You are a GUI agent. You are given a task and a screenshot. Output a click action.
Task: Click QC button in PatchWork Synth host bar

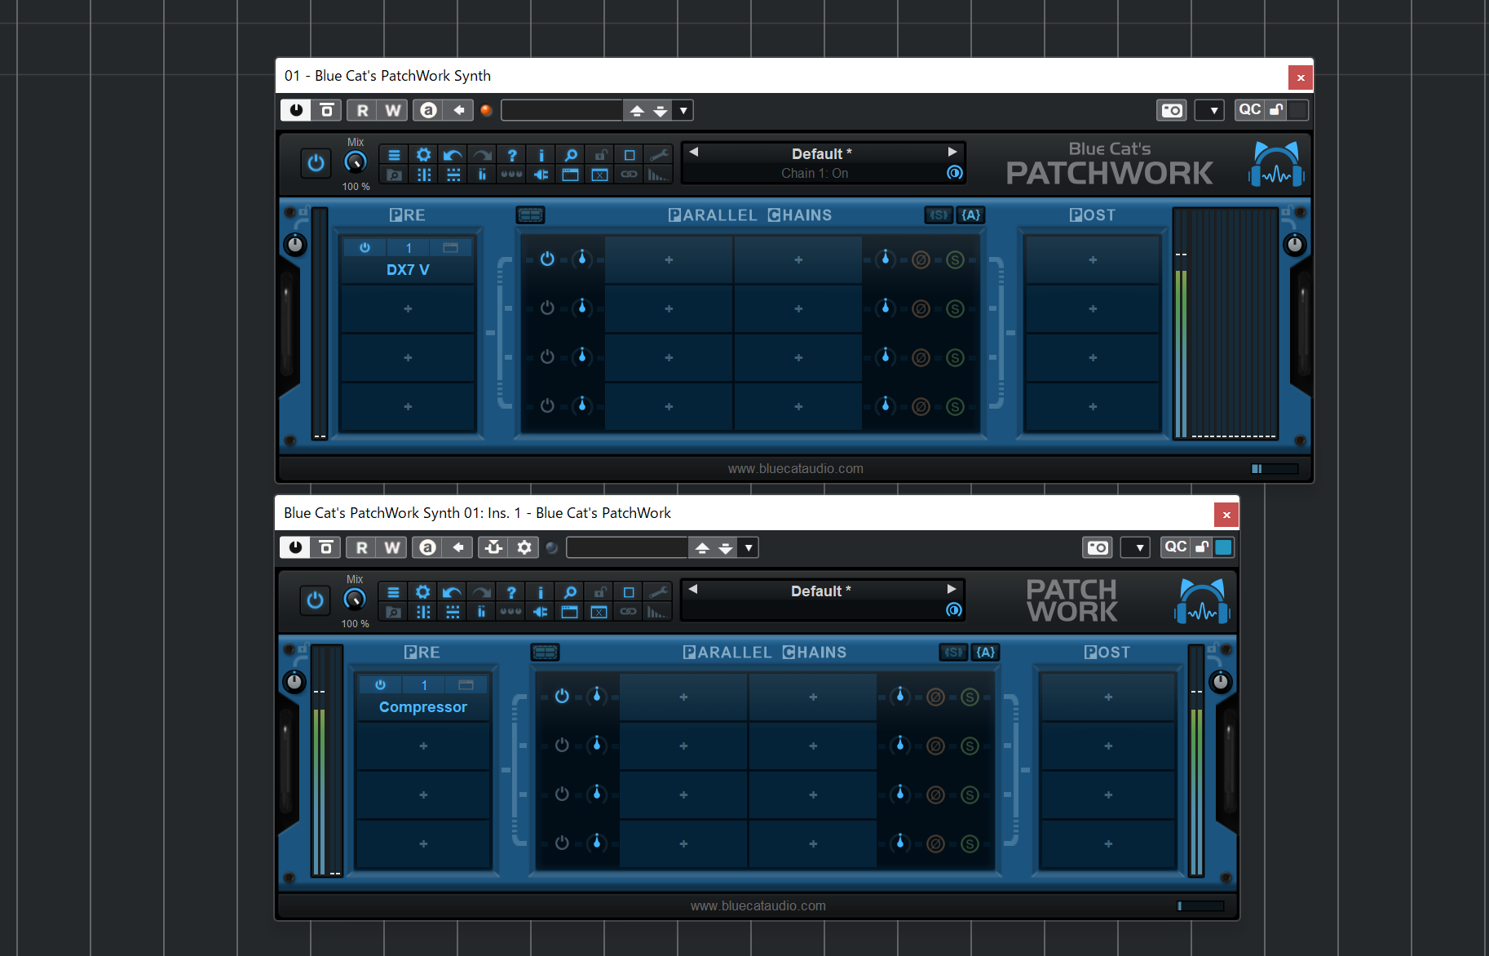tap(1249, 110)
